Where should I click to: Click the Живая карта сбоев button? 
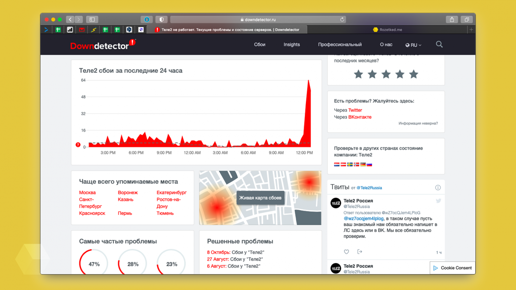260,198
